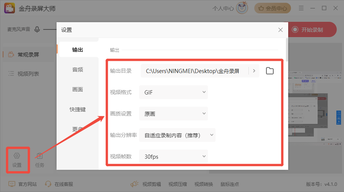This screenshot has height=192, width=344.
Task: Click the 输出目录 path field
Action: pos(195,71)
